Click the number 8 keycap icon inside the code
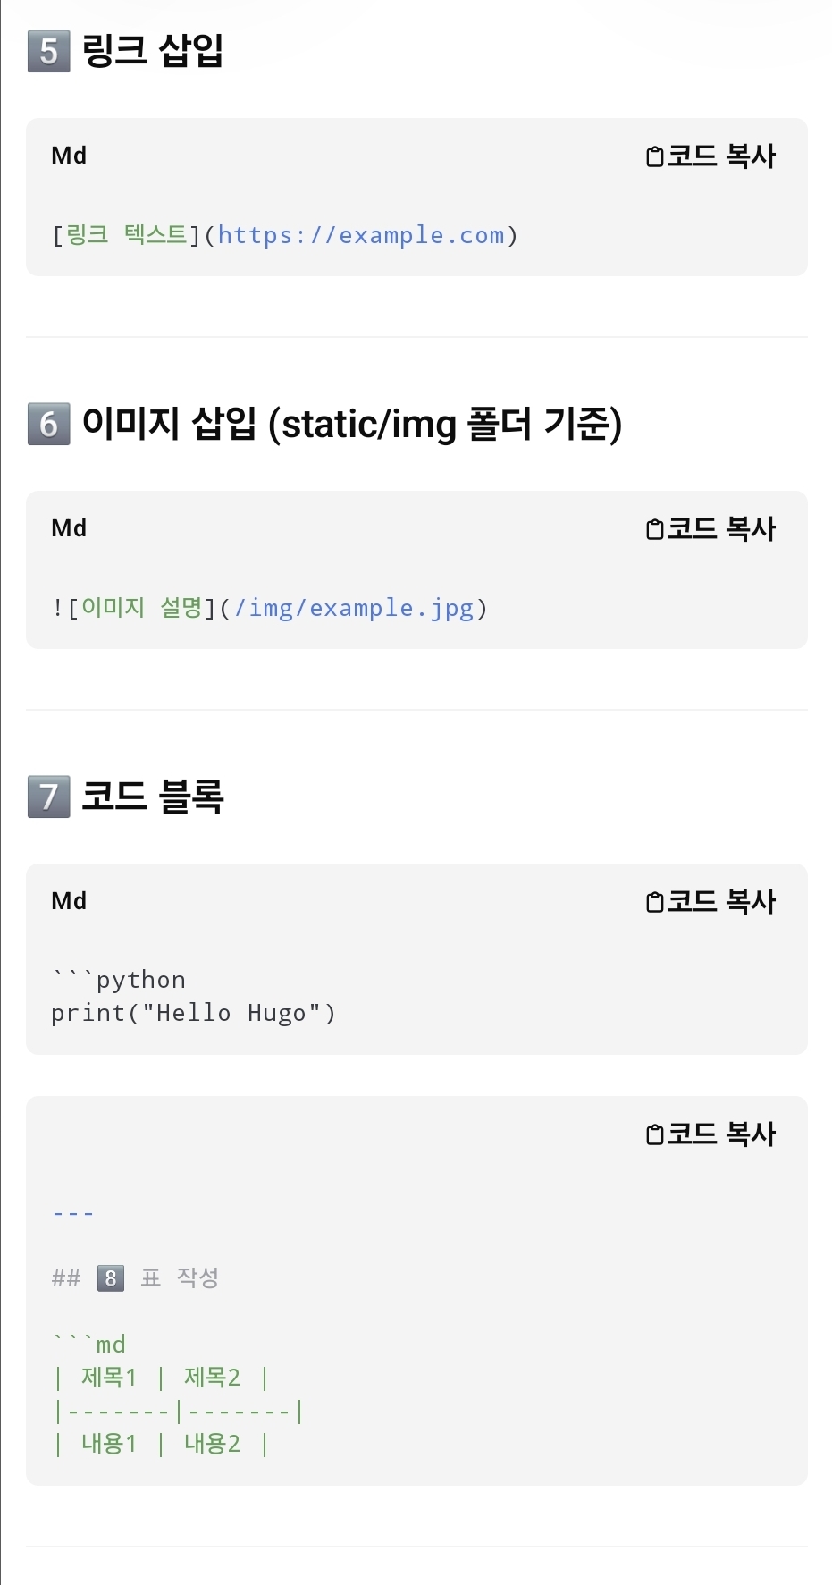This screenshot has height=1585, width=832. [110, 1278]
